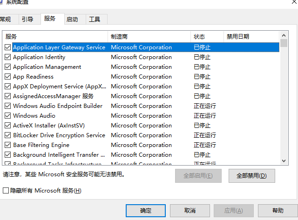Click the 应用(A) button

coord(234,211)
